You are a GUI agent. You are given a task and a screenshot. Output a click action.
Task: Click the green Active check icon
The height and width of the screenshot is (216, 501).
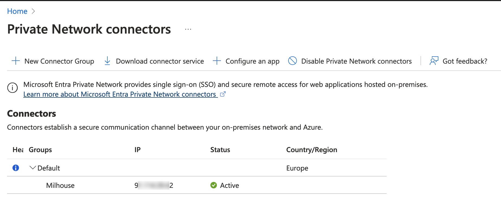[x=214, y=185]
